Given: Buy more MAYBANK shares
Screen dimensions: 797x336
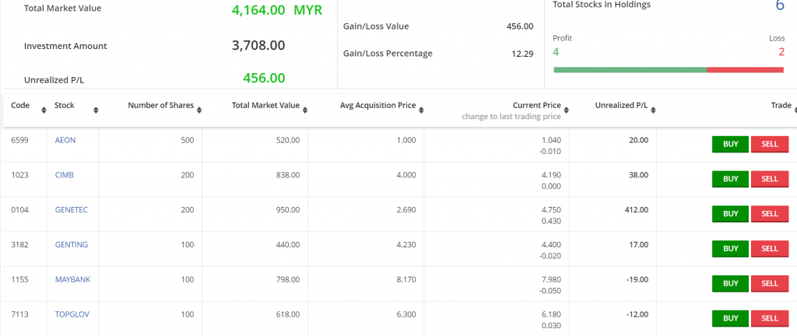Looking at the screenshot, I should (x=730, y=284).
